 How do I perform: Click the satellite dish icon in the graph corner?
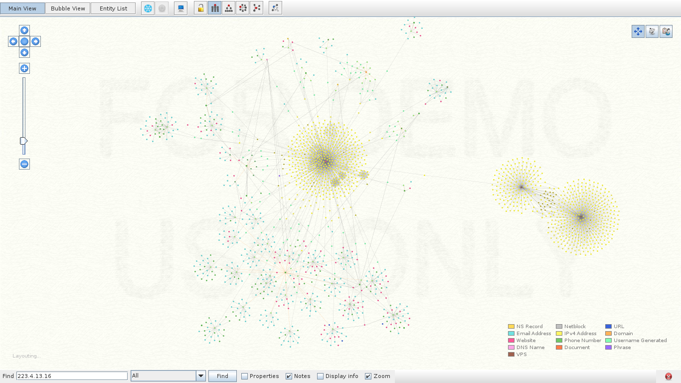click(x=652, y=31)
